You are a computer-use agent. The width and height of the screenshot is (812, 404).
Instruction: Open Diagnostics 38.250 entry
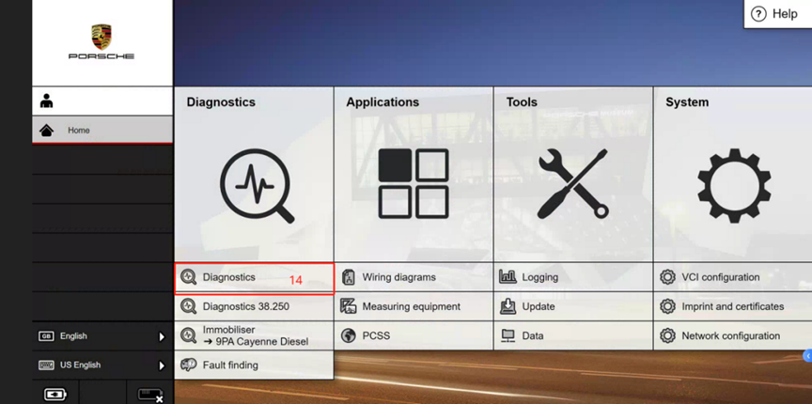coord(255,306)
